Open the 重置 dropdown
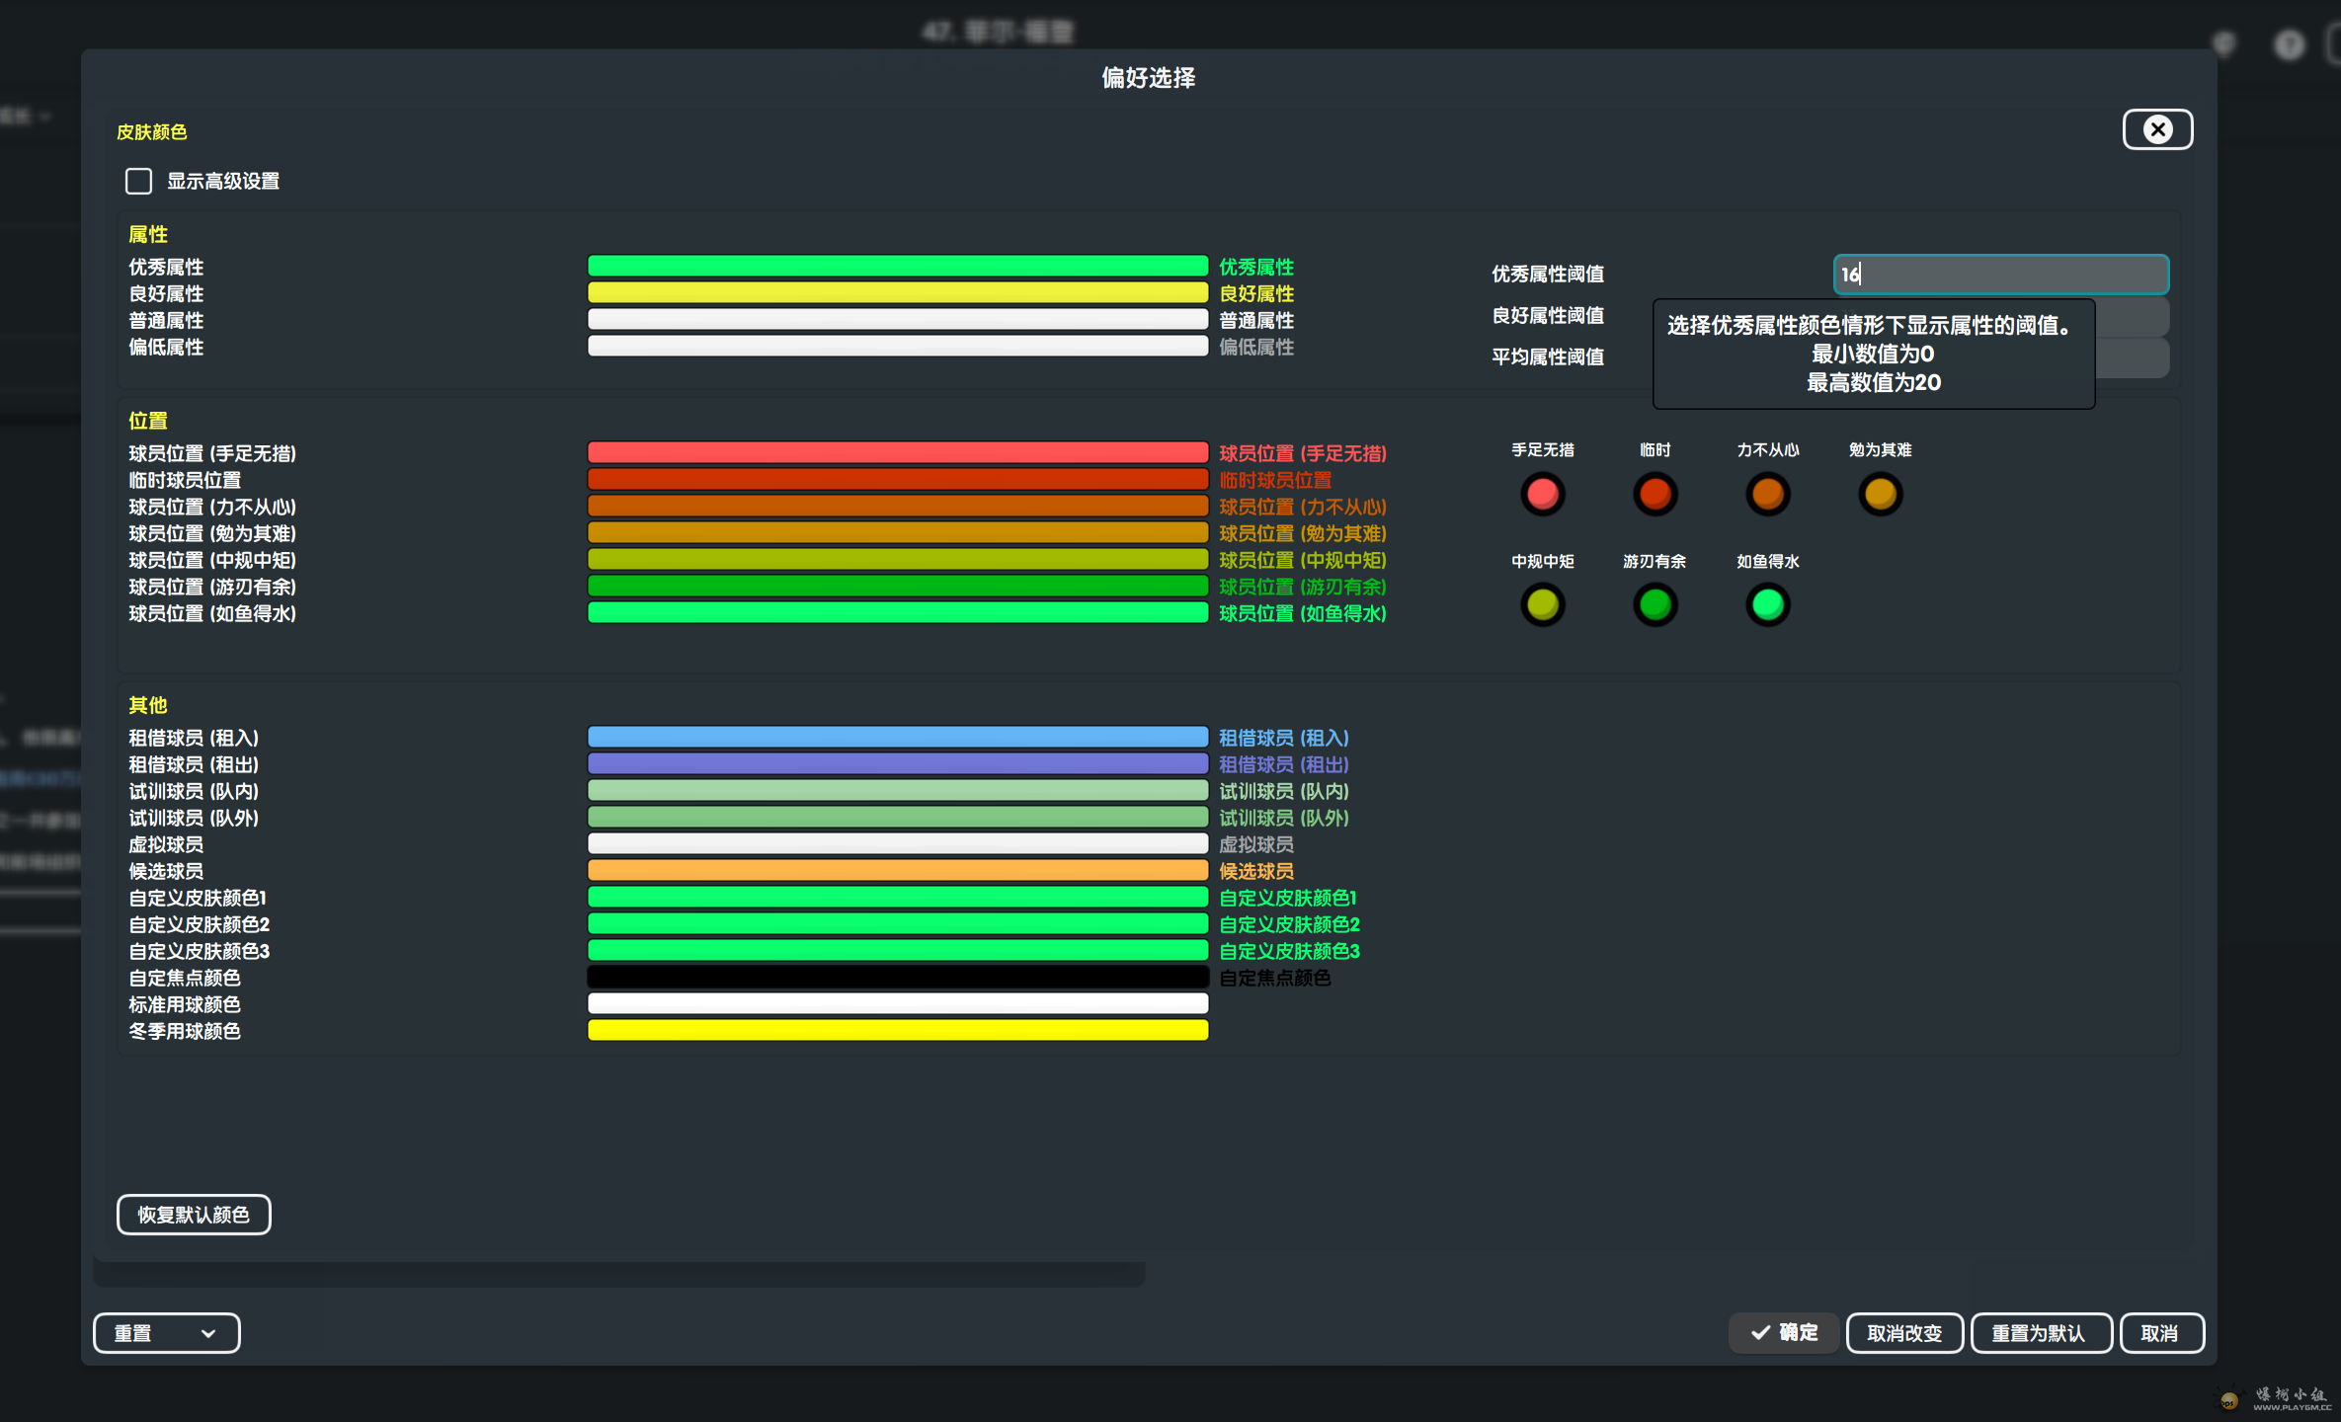This screenshot has width=2341, height=1422. coord(166,1333)
